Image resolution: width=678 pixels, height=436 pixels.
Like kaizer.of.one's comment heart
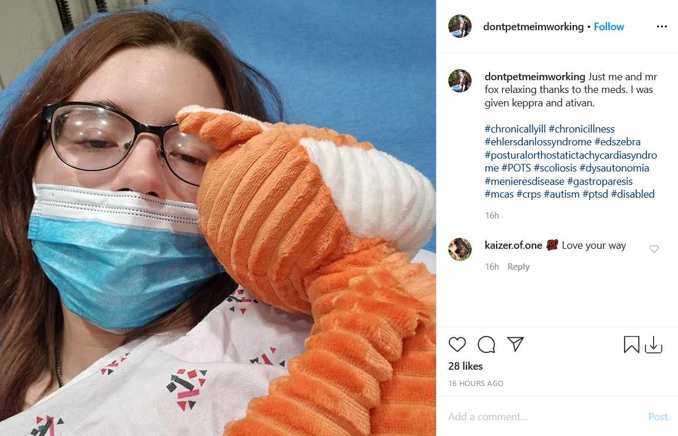pos(654,248)
